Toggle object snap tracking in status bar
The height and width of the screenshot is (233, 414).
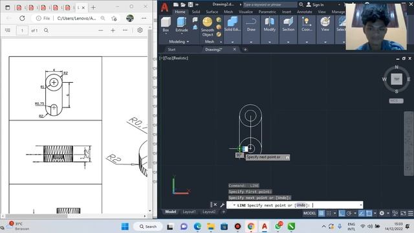[x=362, y=213]
